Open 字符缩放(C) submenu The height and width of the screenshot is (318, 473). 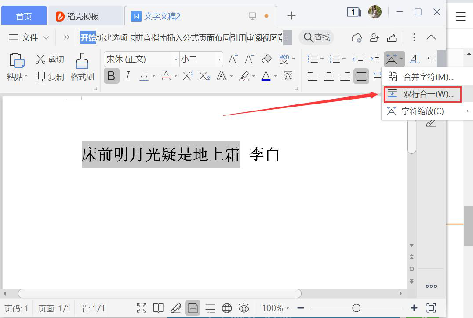(x=428, y=111)
